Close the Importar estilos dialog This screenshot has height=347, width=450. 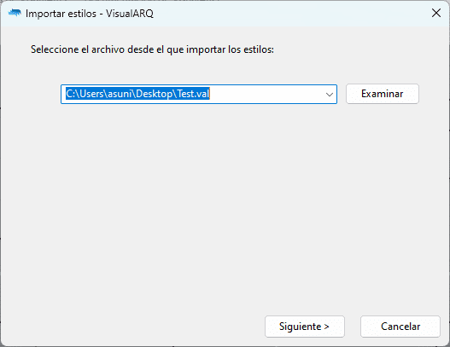pos(436,13)
